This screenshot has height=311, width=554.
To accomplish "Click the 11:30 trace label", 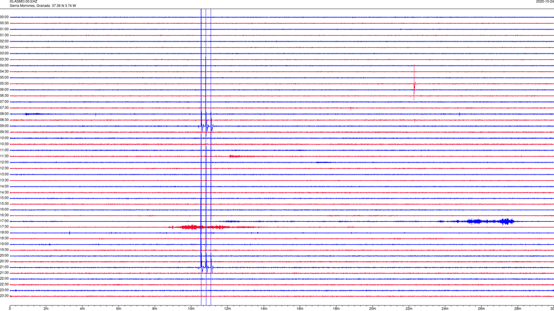I will [4, 156].
